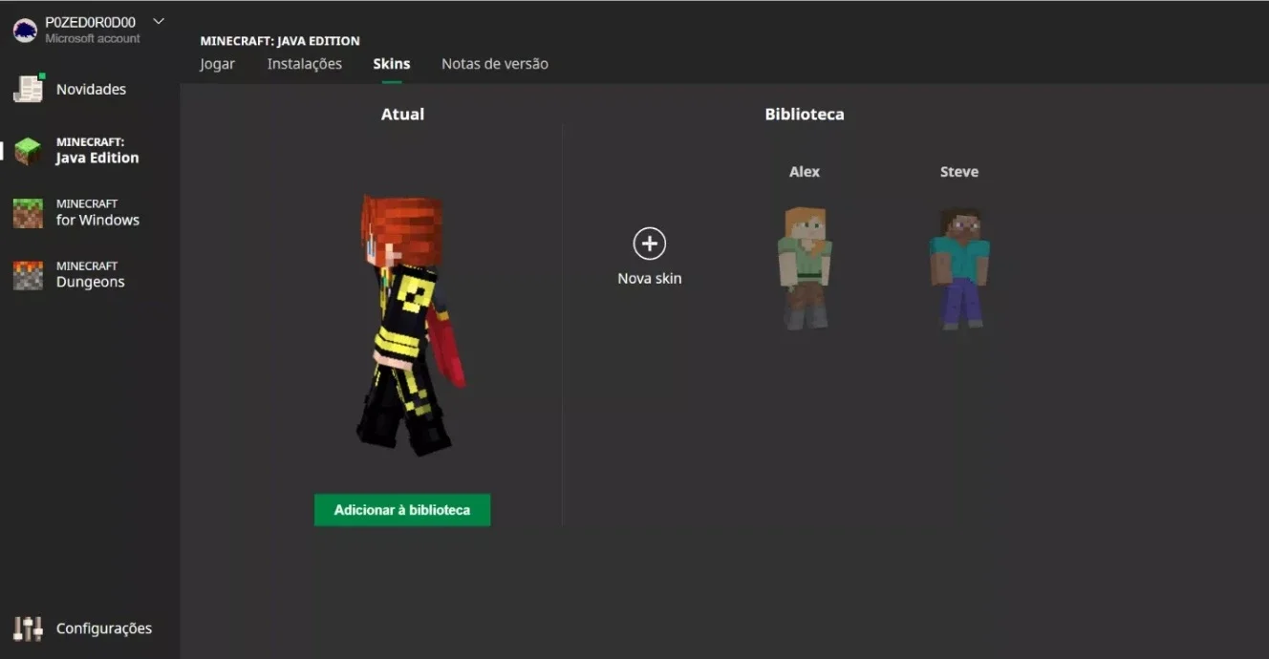Screen dimensions: 1269x659
Task: Click the account avatar icon
Action: point(25,31)
